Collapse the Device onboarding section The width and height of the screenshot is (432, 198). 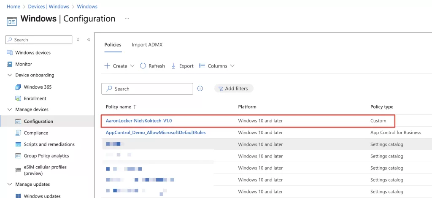(10, 75)
